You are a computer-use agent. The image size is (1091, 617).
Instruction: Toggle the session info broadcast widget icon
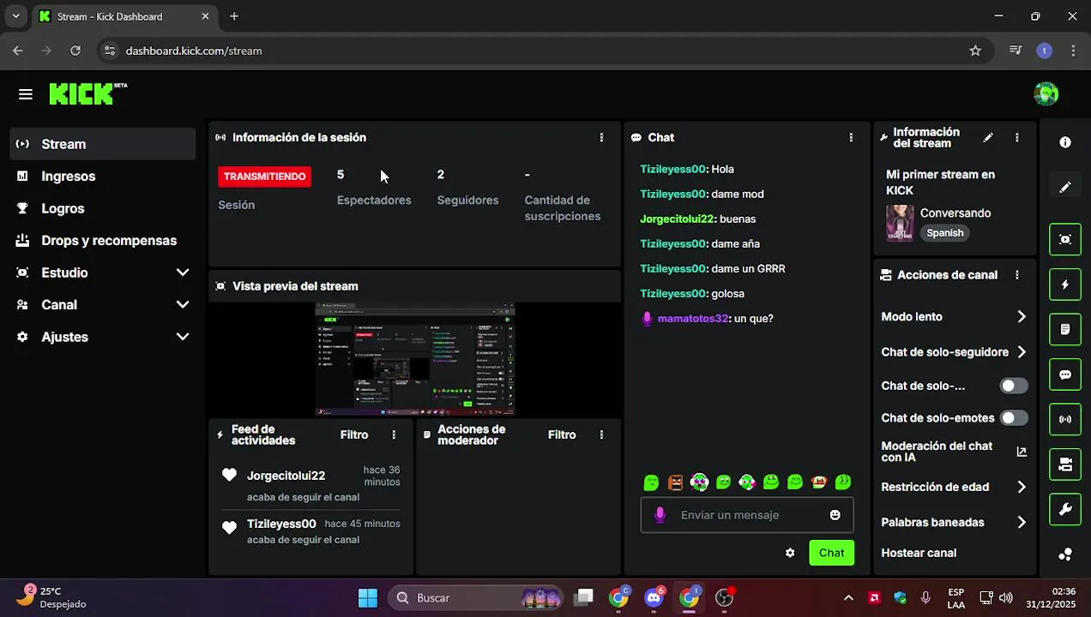click(1065, 419)
